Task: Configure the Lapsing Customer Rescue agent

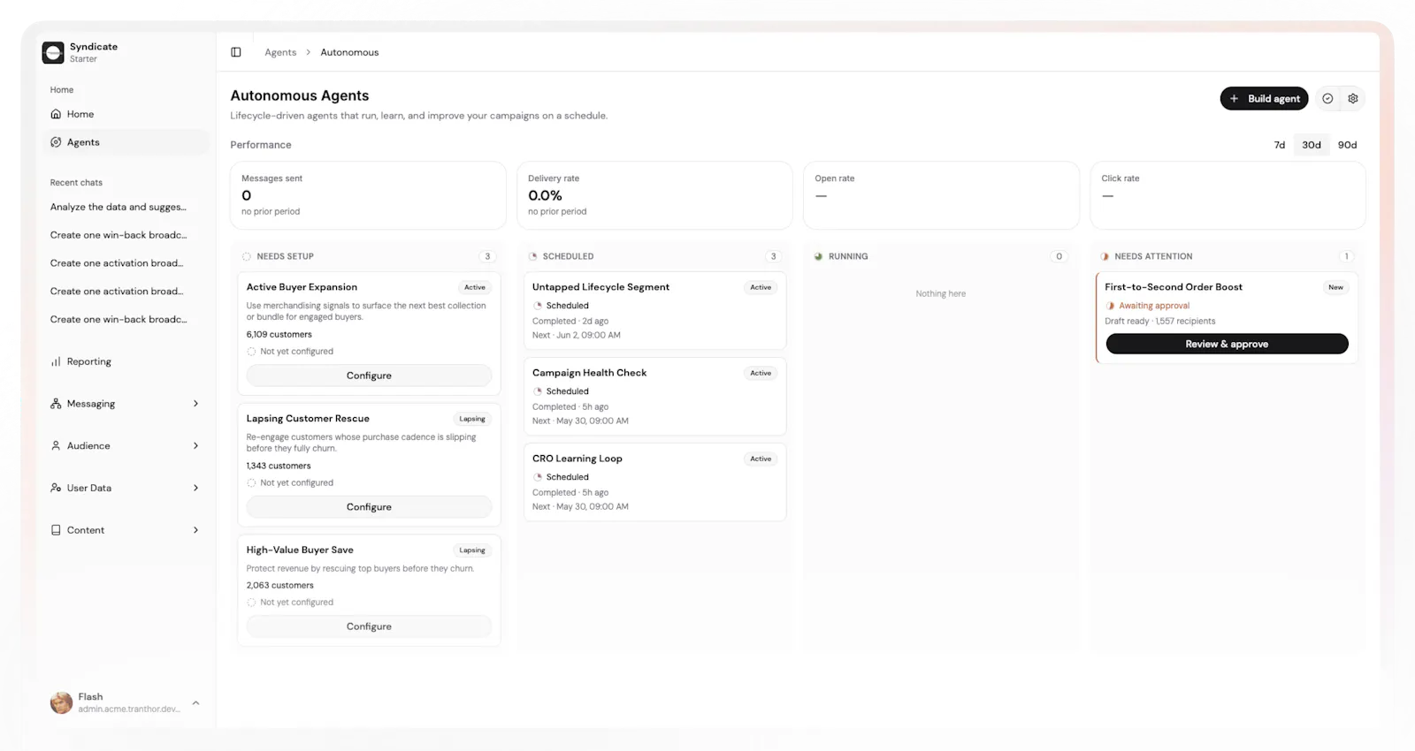Action: pyautogui.click(x=369, y=507)
